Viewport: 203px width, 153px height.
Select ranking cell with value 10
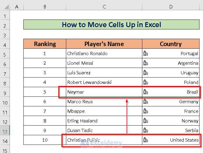[45, 140]
